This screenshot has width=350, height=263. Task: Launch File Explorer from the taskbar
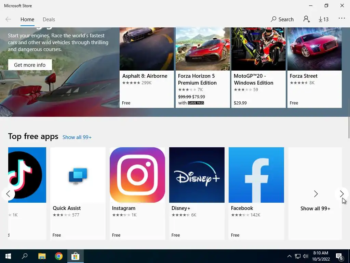click(42, 256)
